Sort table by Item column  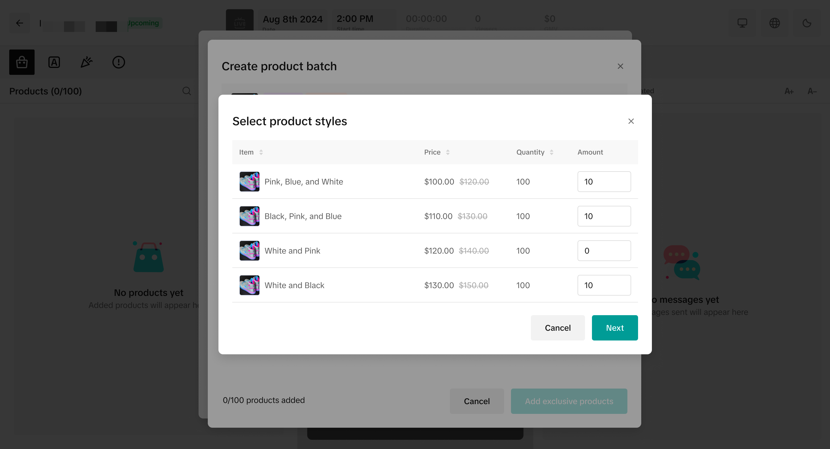[x=261, y=152]
